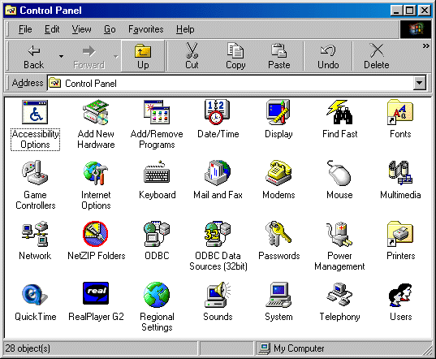Open the Go menu
The image size is (436, 359).
110,29
